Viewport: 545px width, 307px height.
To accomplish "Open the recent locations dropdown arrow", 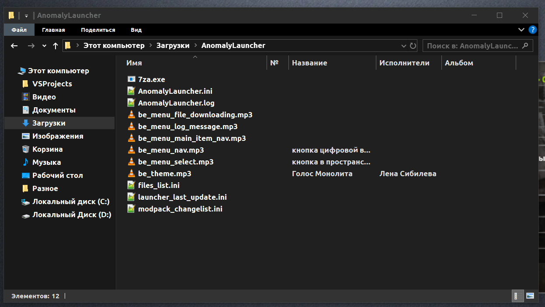I will click(x=44, y=45).
